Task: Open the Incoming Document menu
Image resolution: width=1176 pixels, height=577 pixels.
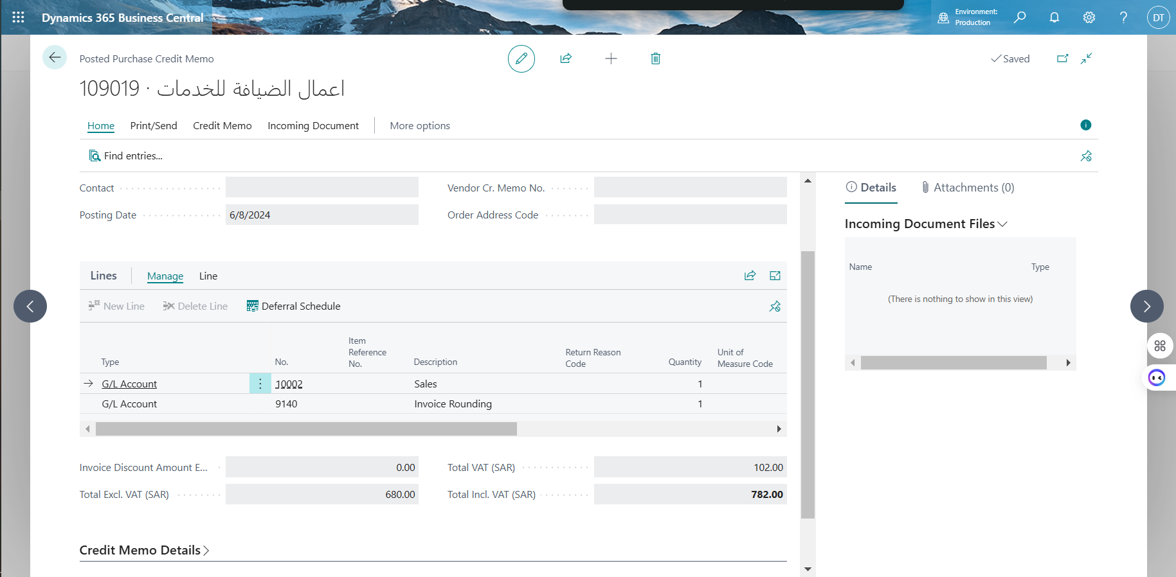Action: tap(313, 125)
